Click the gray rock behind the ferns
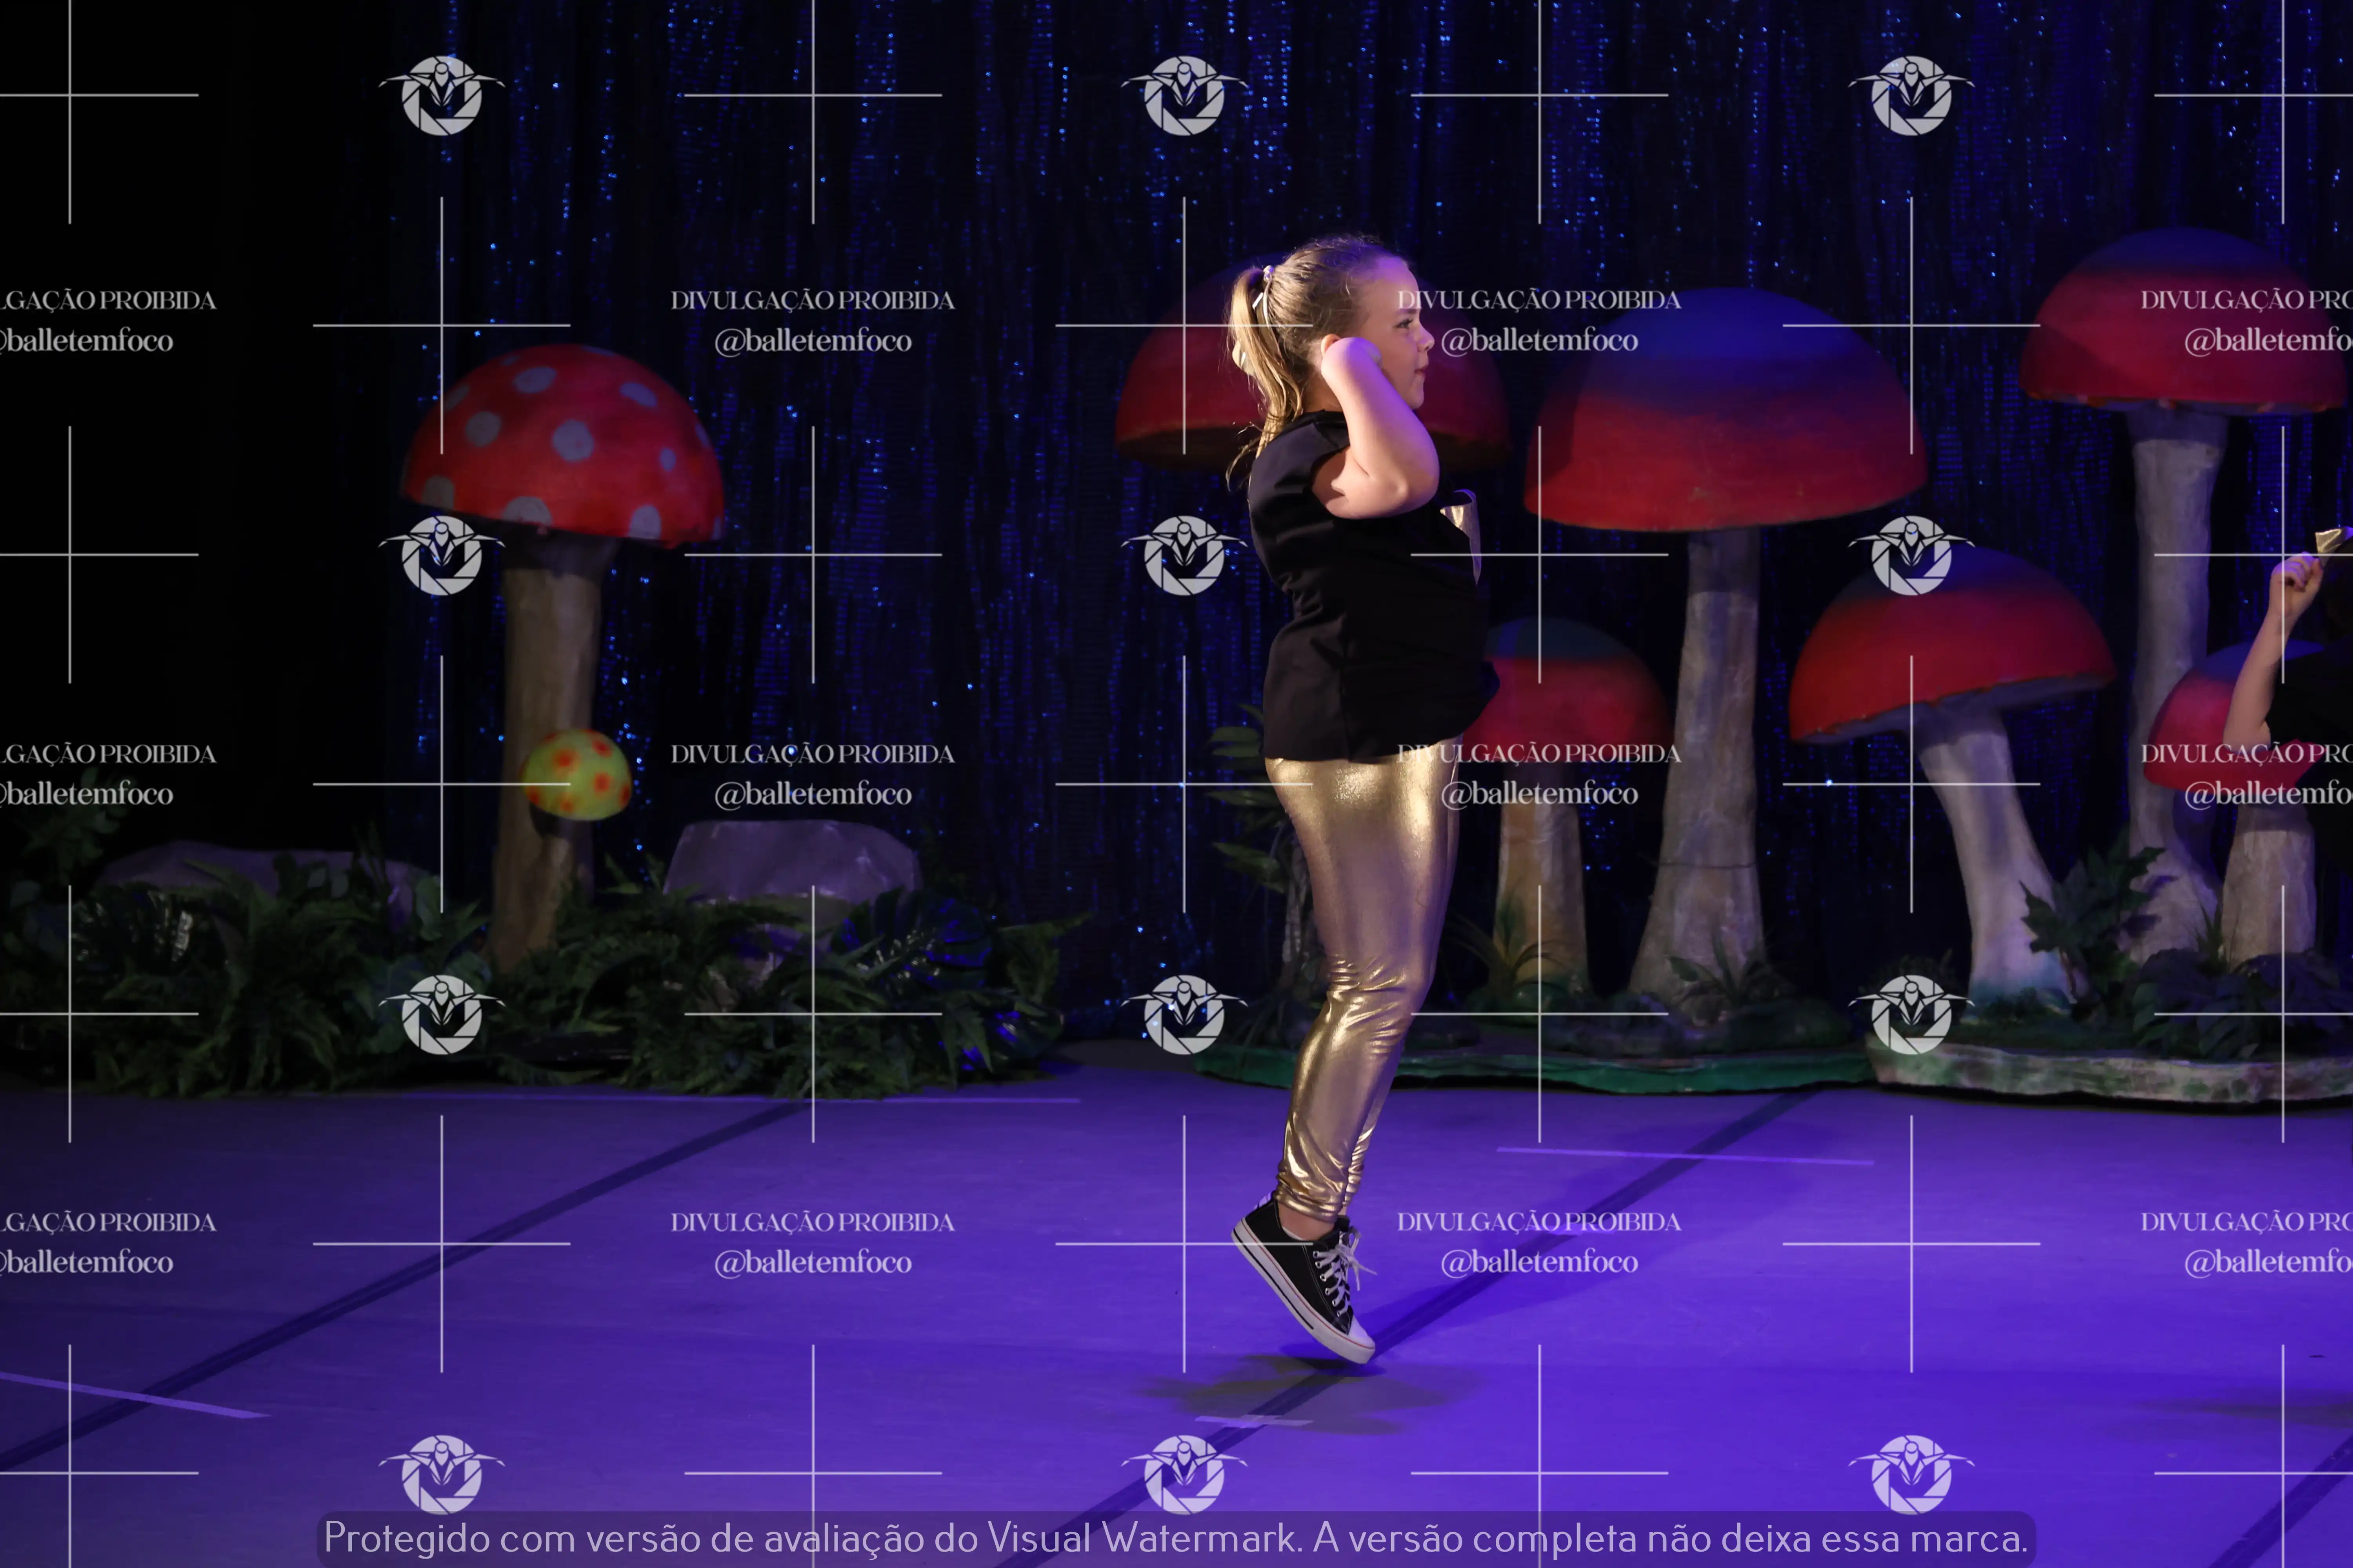Image resolution: width=2353 pixels, height=1568 pixels. pyautogui.click(x=790, y=860)
